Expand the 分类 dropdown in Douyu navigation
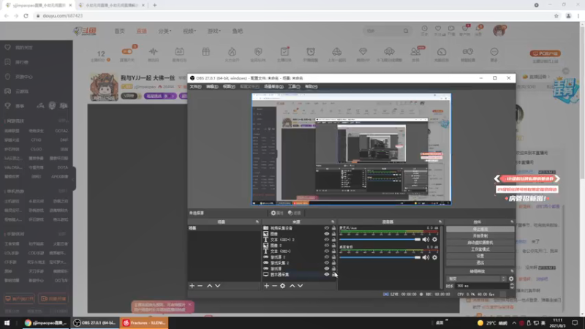Screen dimensions: 585x329 click(x=165, y=31)
